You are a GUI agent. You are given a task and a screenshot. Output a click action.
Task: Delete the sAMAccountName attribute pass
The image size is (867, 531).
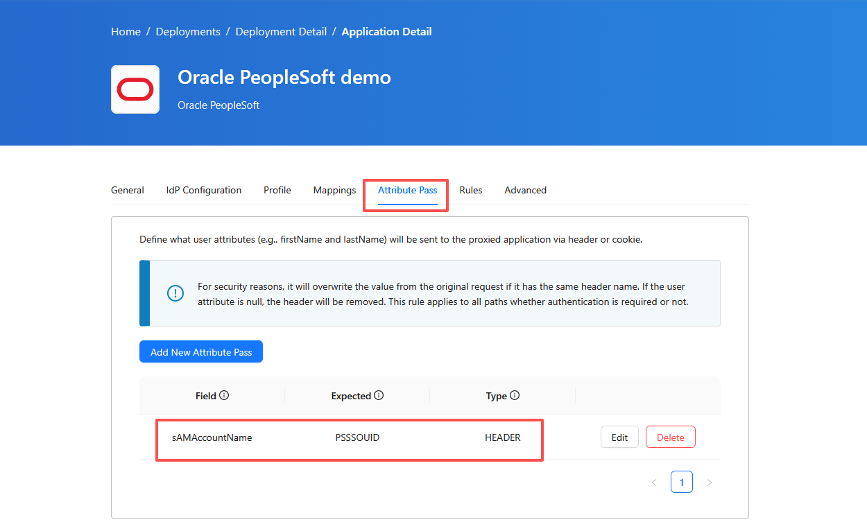(x=671, y=437)
